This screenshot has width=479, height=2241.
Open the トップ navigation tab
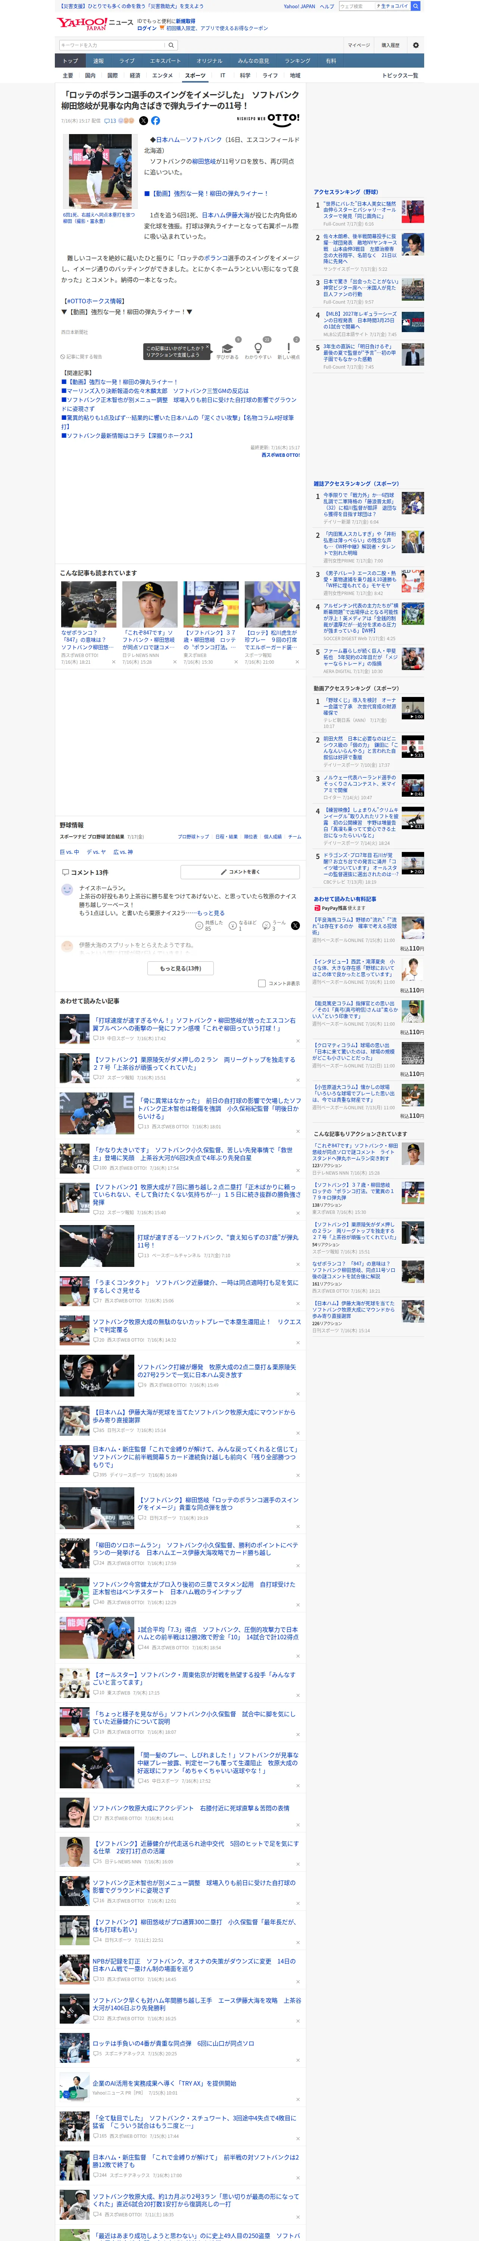coord(71,61)
